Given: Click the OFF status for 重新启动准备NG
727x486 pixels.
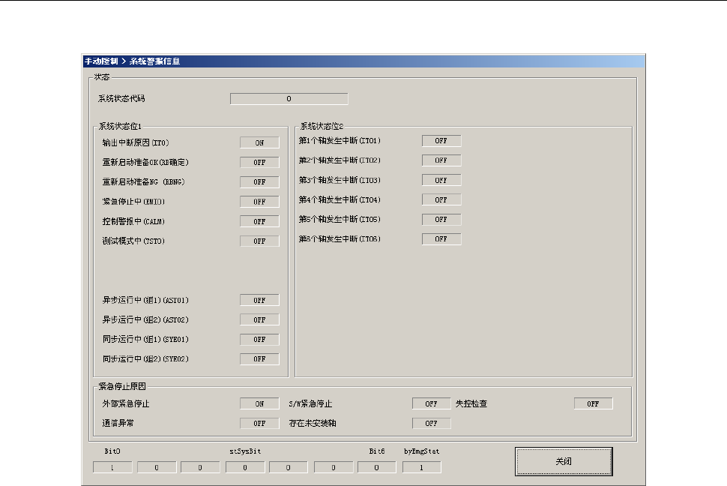Looking at the screenshot, I should click(x=259, y=182).
